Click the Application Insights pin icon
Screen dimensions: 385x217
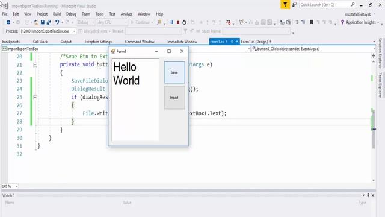tap(342, 22)
